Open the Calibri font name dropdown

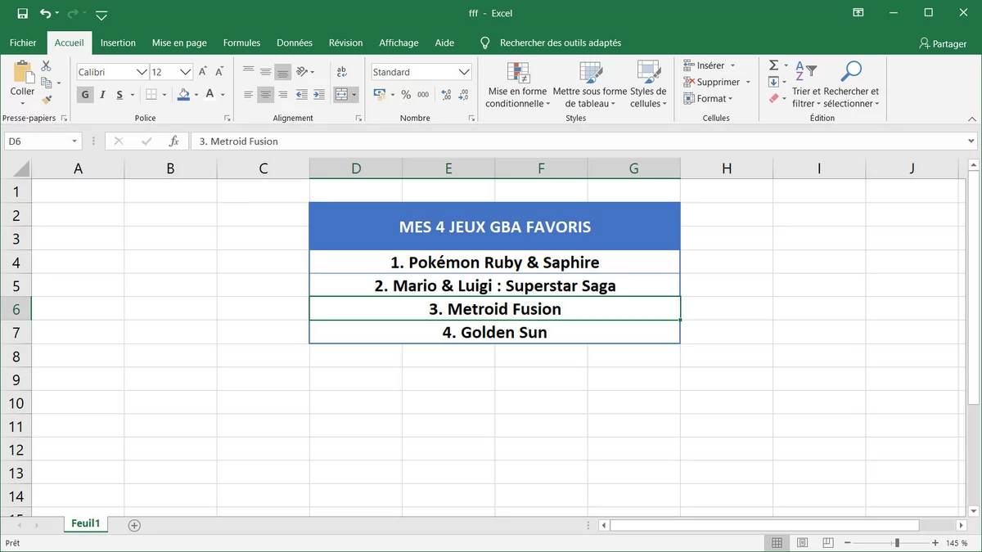[x=142, y=72]
